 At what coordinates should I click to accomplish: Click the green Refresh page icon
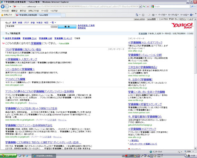point(144,6)
